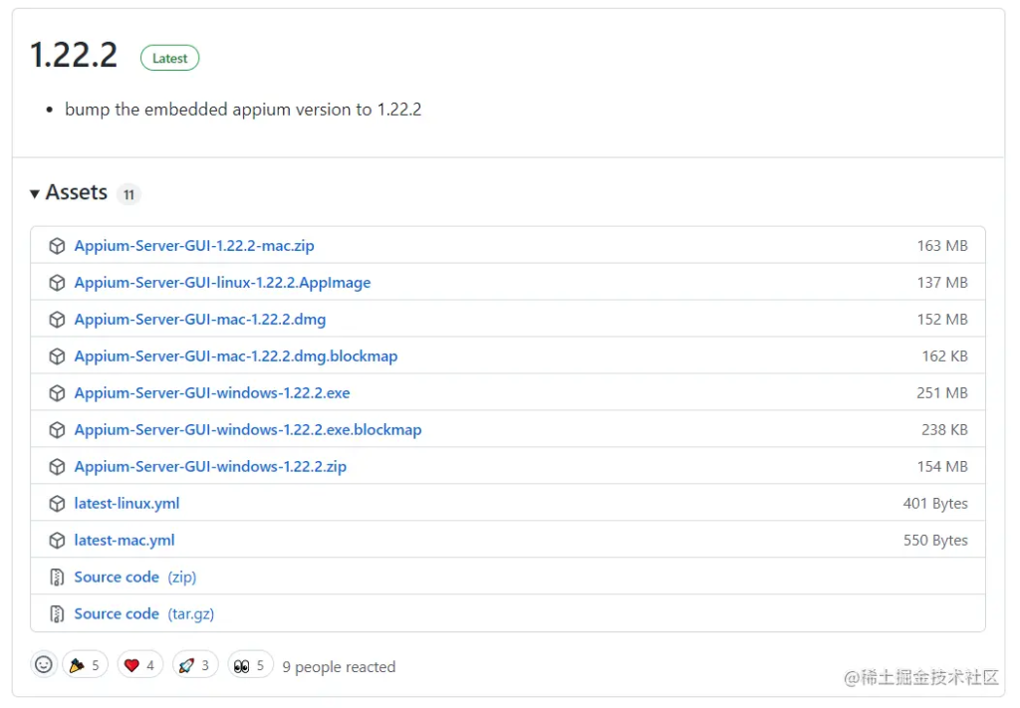Toggle the heart reaction with 4
The image size is (1020, 708).
pyautogui.click(x=139, y=665)
